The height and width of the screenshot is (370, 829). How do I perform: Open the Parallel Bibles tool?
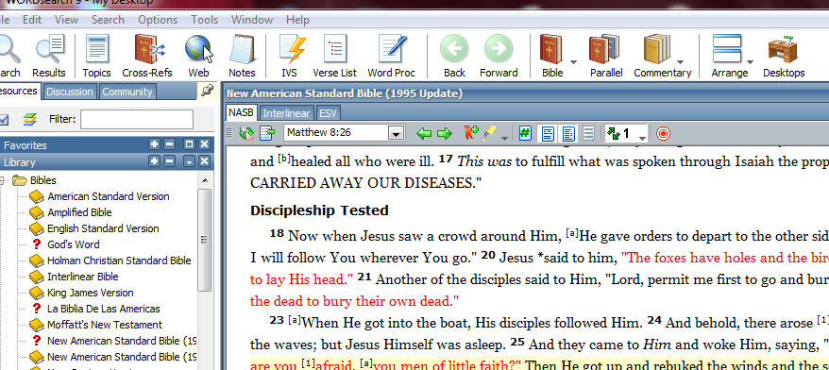tap(606, 56)
